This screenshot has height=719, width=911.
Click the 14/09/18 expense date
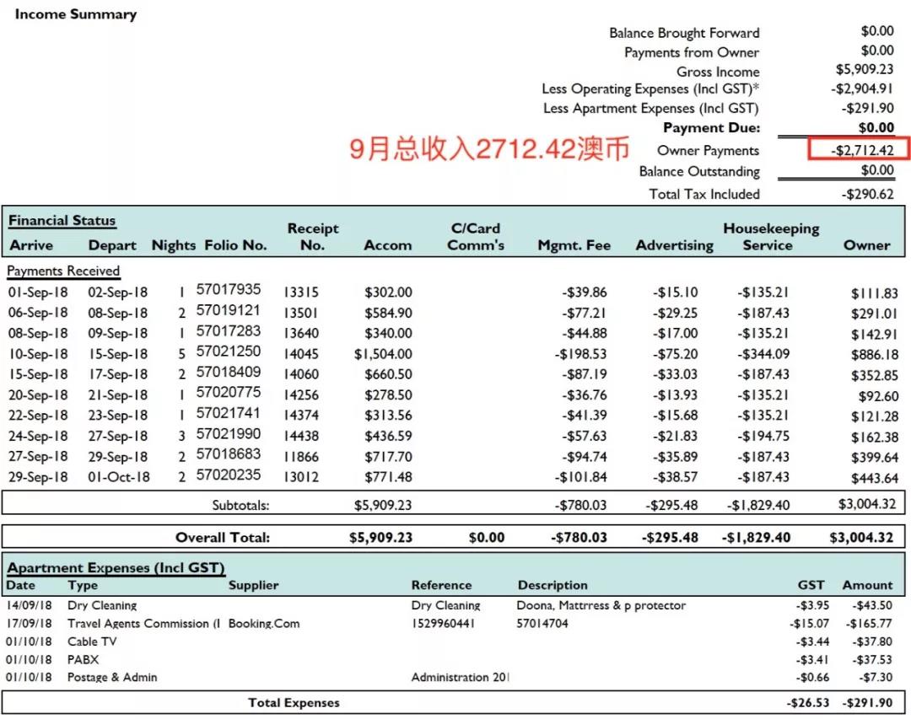[x=29, y=605]
